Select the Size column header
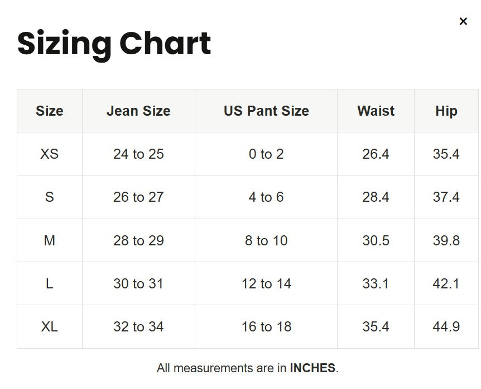 coord(50,111)
